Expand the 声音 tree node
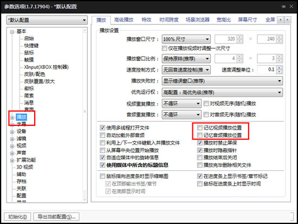The width and height of the screenshot is (298, 224). [x=12, y=153]
